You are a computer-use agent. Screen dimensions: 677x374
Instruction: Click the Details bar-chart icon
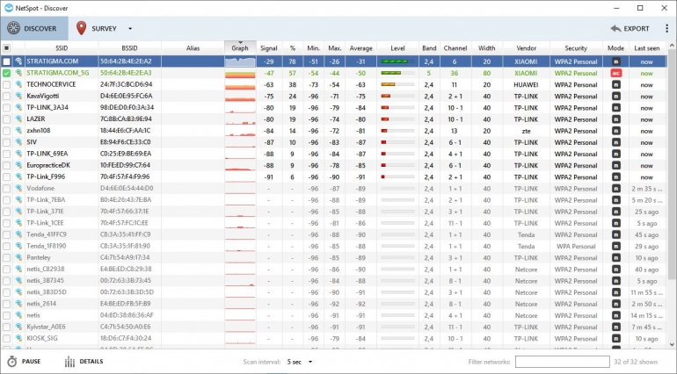click(69, 362)
